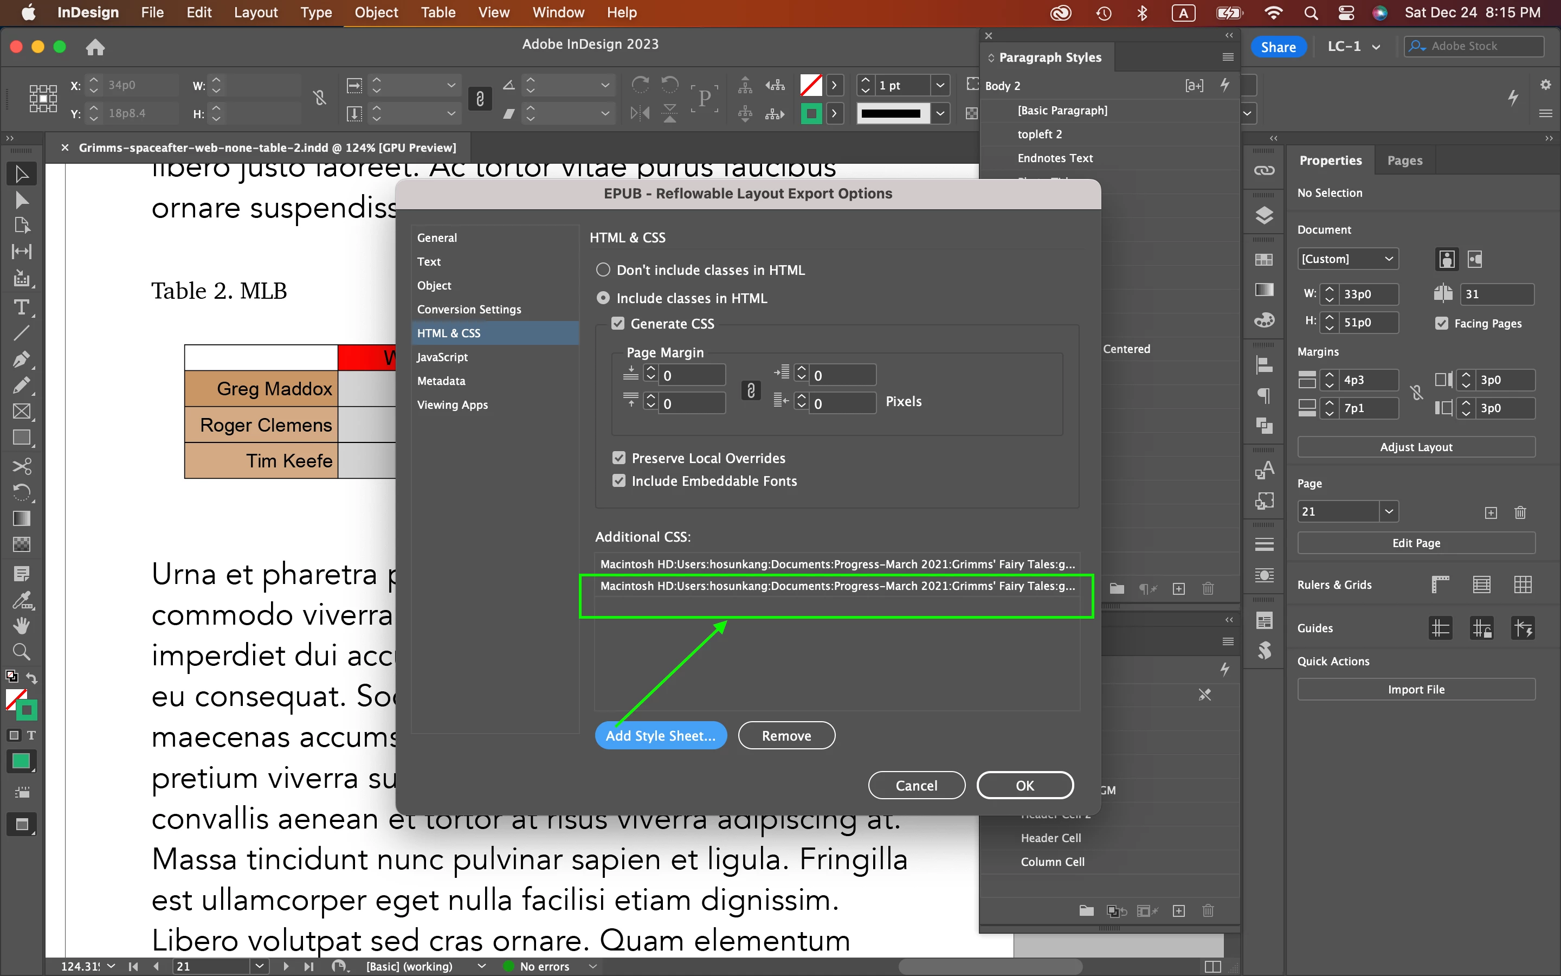Screen dimensions: 1561x976
Task: Select the Eyedropper tool
Action: tap(21, 600)
